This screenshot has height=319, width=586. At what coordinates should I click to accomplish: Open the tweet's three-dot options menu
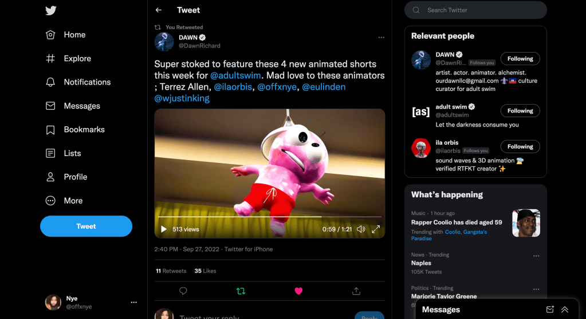point(382,38)
